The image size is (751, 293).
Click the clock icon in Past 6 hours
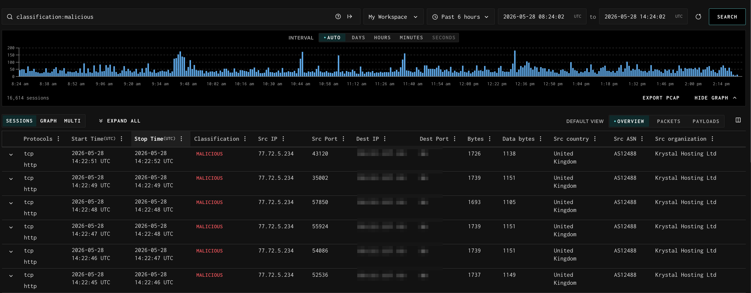point(435,17)
